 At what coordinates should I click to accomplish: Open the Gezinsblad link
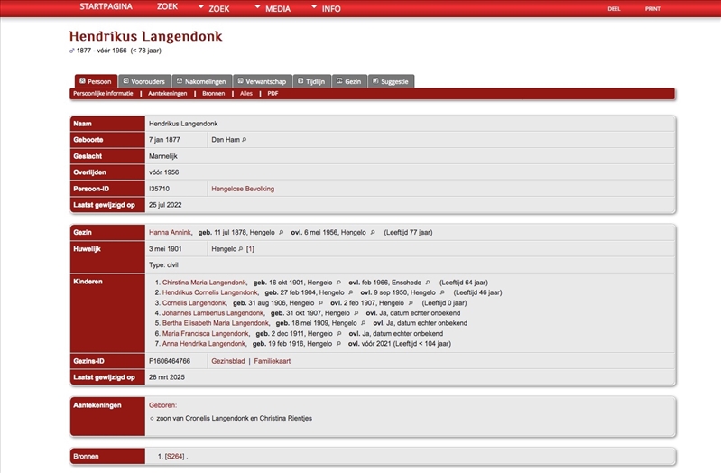point(228,361)
